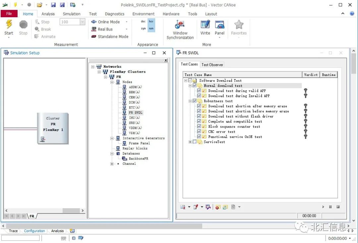Click the open folder icon in title bar
Image resolution: width=358 pixels, height=243 pixels.
39,5
